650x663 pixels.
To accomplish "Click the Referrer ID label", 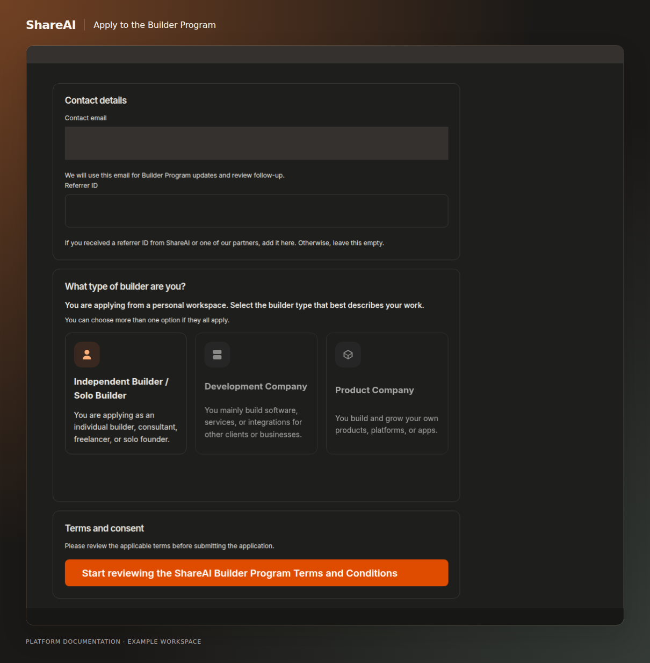I will (x=81, y=186).
